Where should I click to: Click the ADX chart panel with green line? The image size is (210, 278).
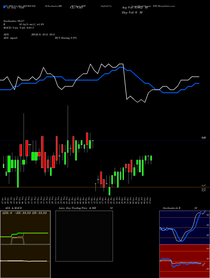click(25, 227)
